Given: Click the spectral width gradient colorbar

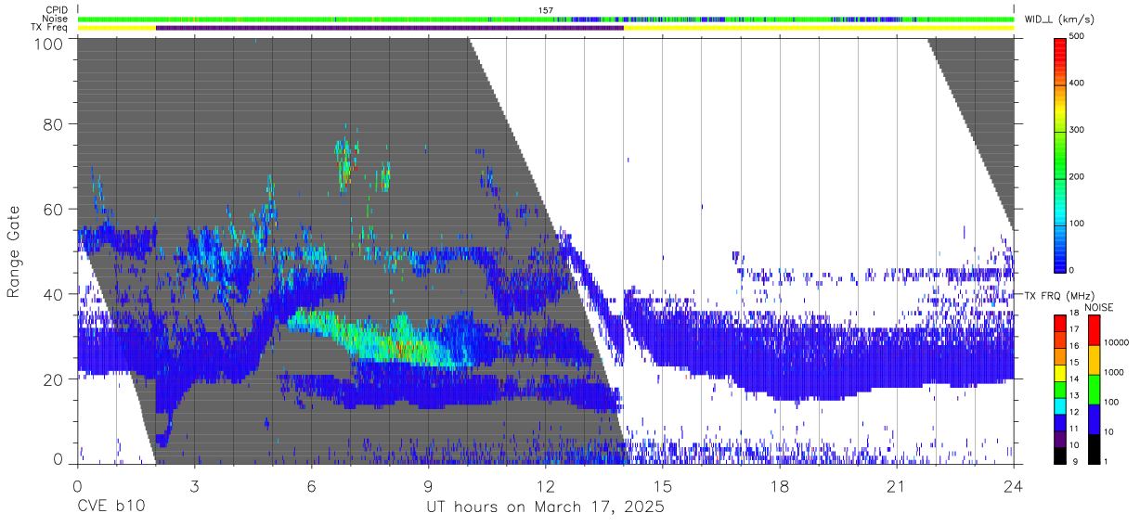Looking at the screenshot, I should pyautogui.click(x=1060, y=154).
